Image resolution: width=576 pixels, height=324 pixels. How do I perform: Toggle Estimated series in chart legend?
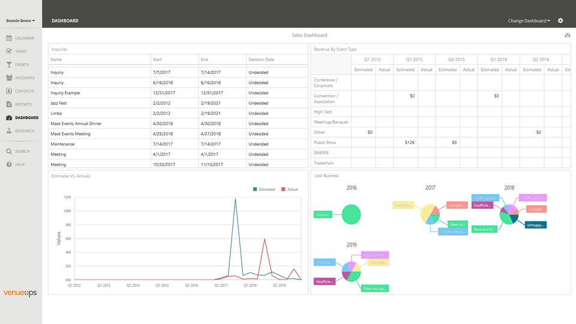coord(264,189)
